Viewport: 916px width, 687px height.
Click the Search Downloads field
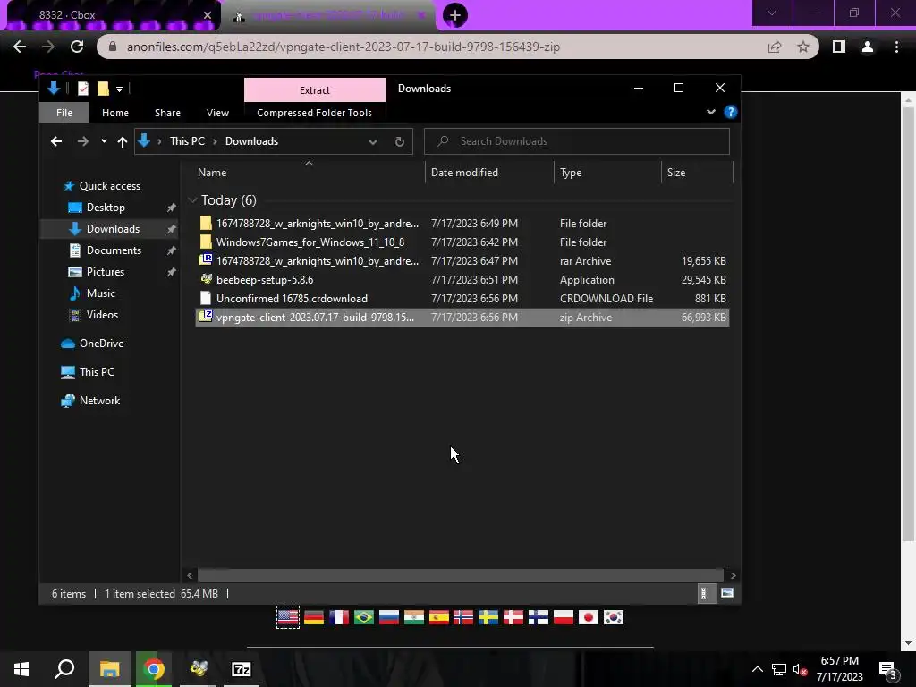pyautogui.click(x=577, y=141)
